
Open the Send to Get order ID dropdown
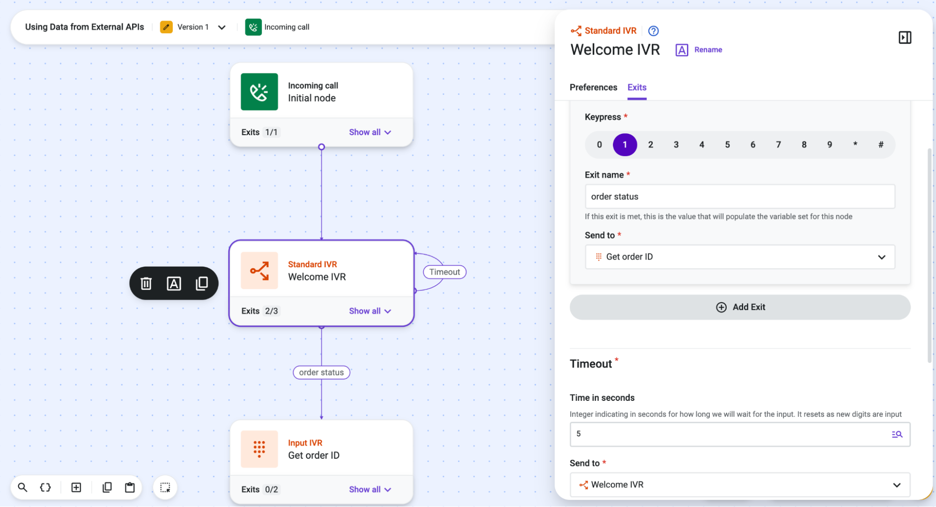(x=740, y=257)
